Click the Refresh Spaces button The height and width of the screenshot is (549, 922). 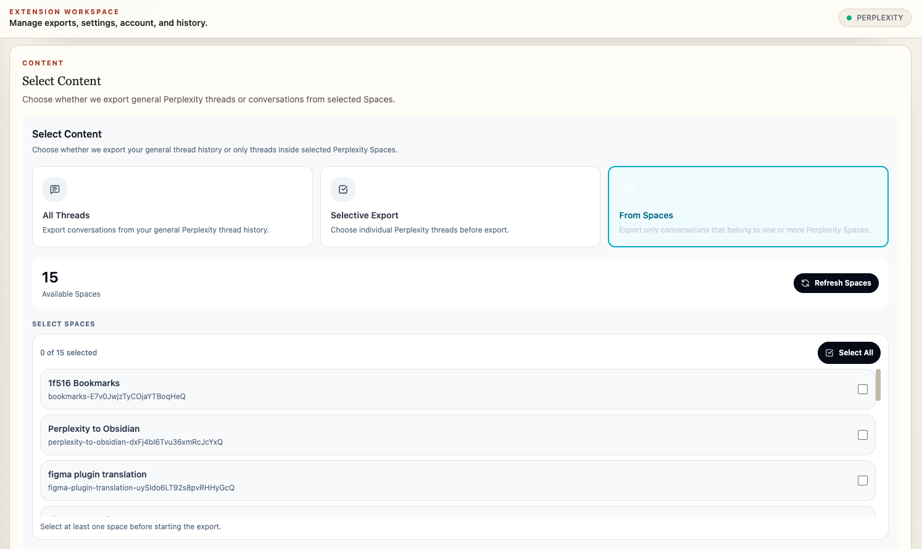(x=836, y=283)
